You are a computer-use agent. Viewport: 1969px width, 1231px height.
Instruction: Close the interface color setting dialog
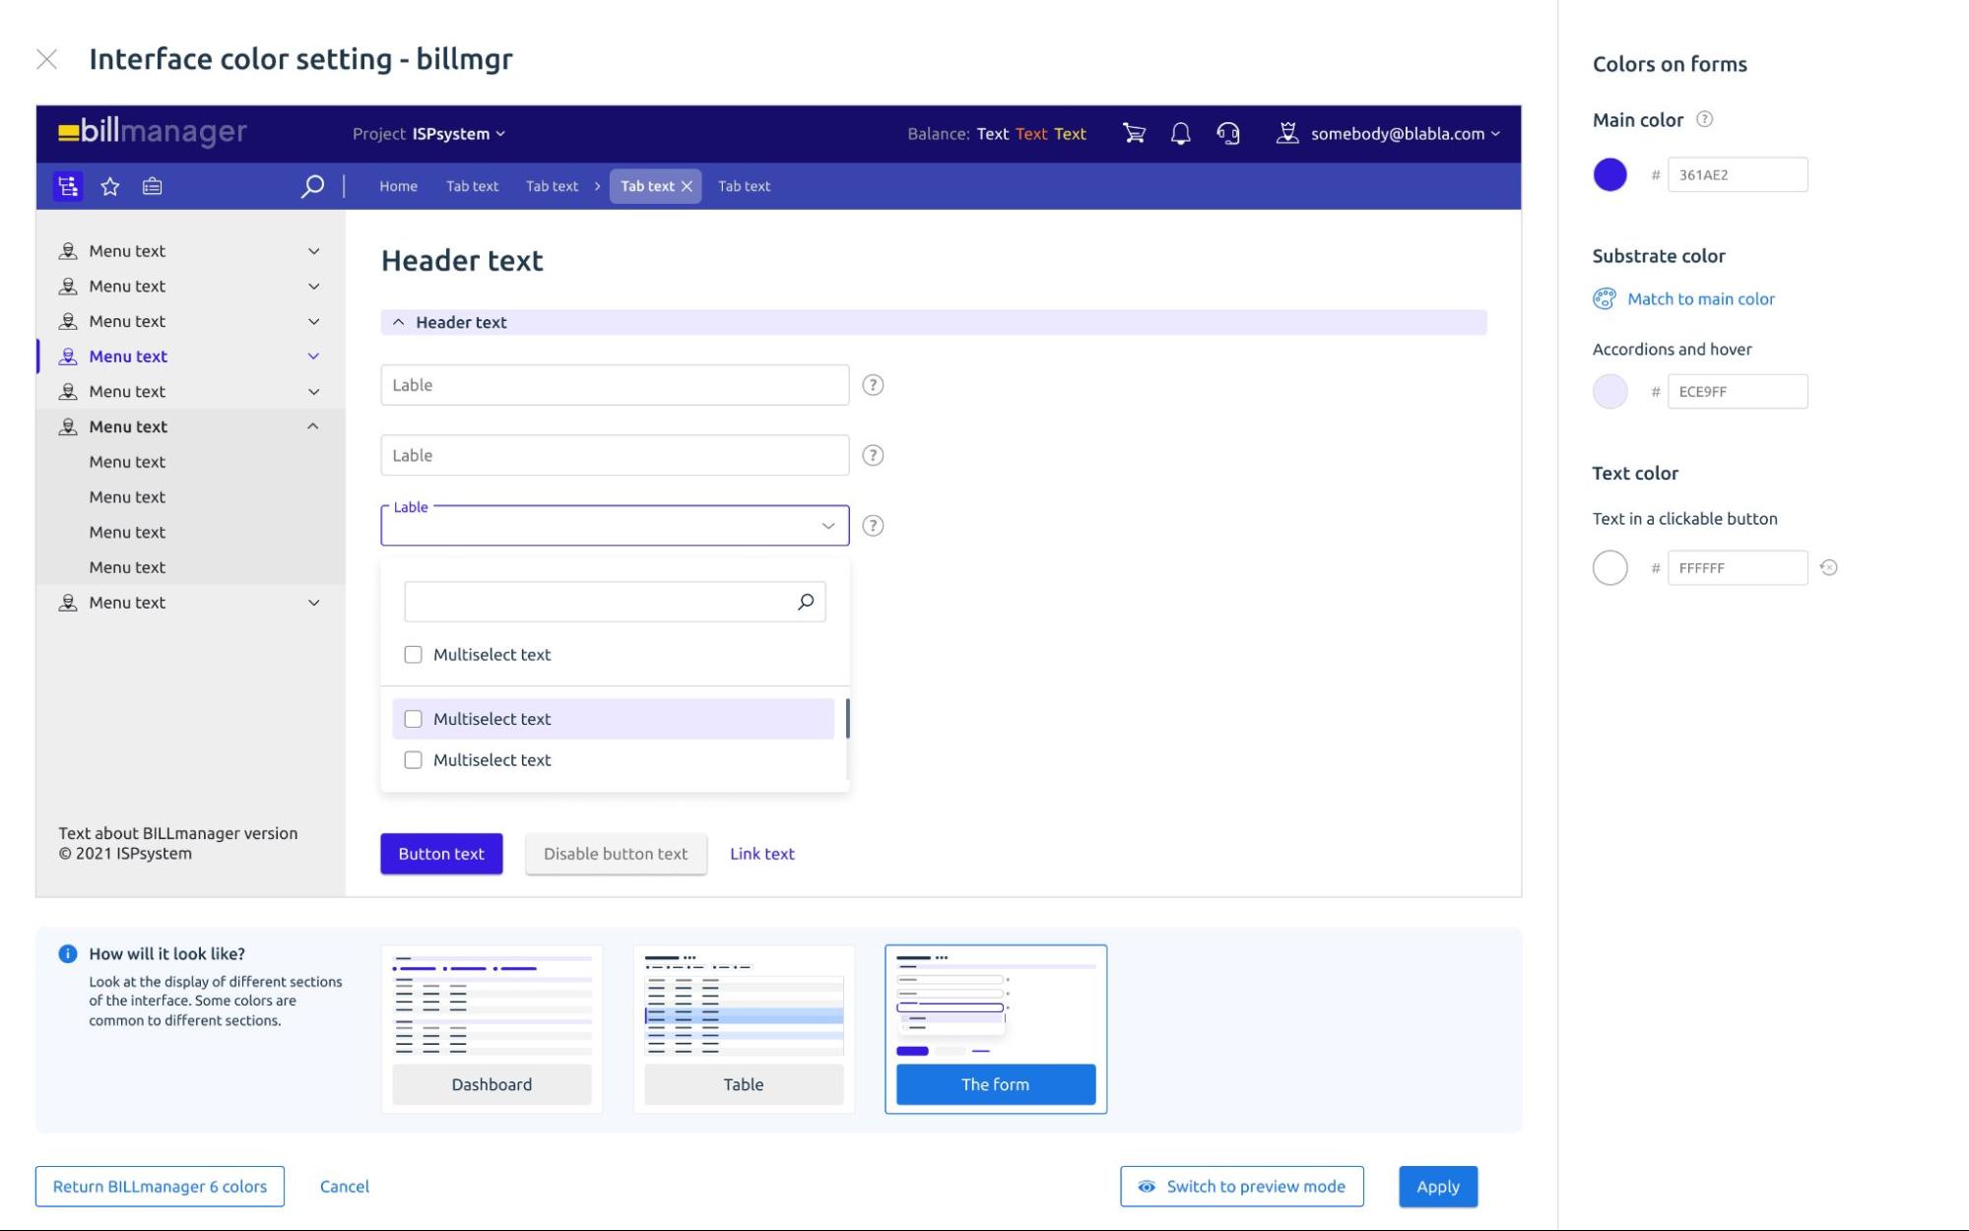[x=46, y=59]
